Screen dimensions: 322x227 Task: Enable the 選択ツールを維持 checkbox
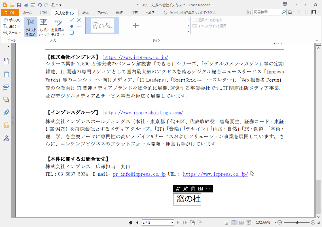[195, 20]
